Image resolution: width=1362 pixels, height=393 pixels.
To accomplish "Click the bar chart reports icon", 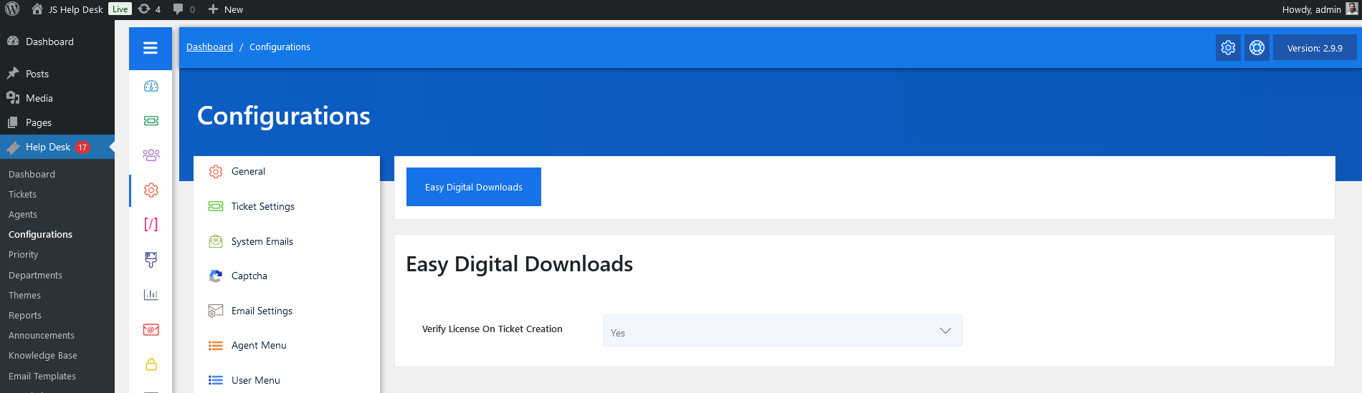I will pos(151,294).
